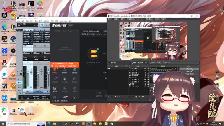Click 开始录制 start recording in OBS
The height and width of the screenshot is (126, 224).
pyautogui.click(x=189, y=71)
